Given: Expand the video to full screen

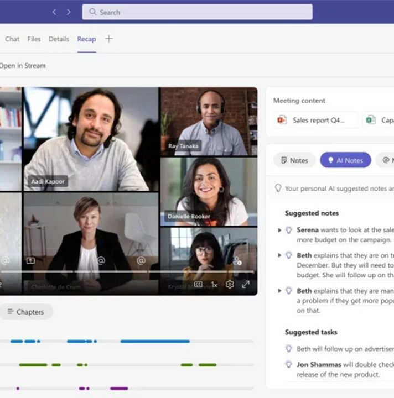Looking at the screenshot, I should click(x=245, y=285).
